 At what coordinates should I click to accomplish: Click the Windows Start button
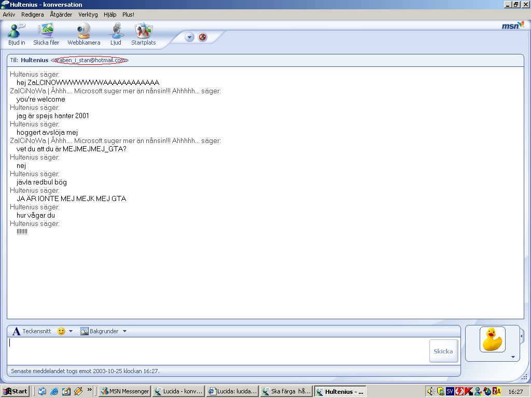click(x=15, y=392)
